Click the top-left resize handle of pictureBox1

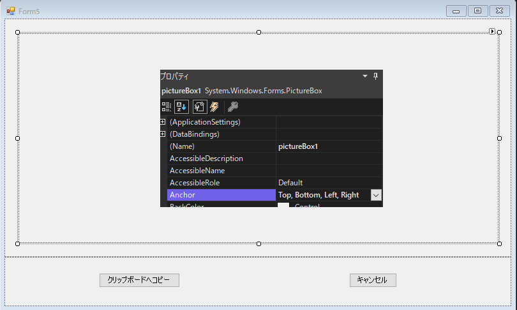pyautogui.click(x=18, y=33)
